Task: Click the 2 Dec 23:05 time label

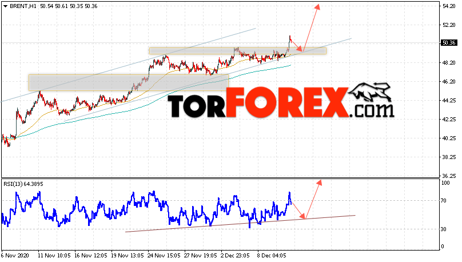Action: tap(236, 256)
